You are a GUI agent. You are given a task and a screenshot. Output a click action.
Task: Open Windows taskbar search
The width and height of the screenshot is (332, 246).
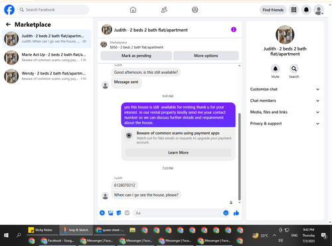[x=19, y=235]
